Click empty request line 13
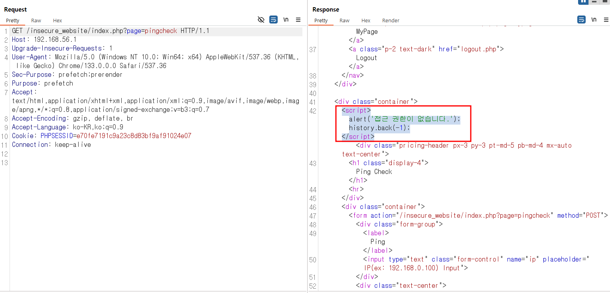 156,162
